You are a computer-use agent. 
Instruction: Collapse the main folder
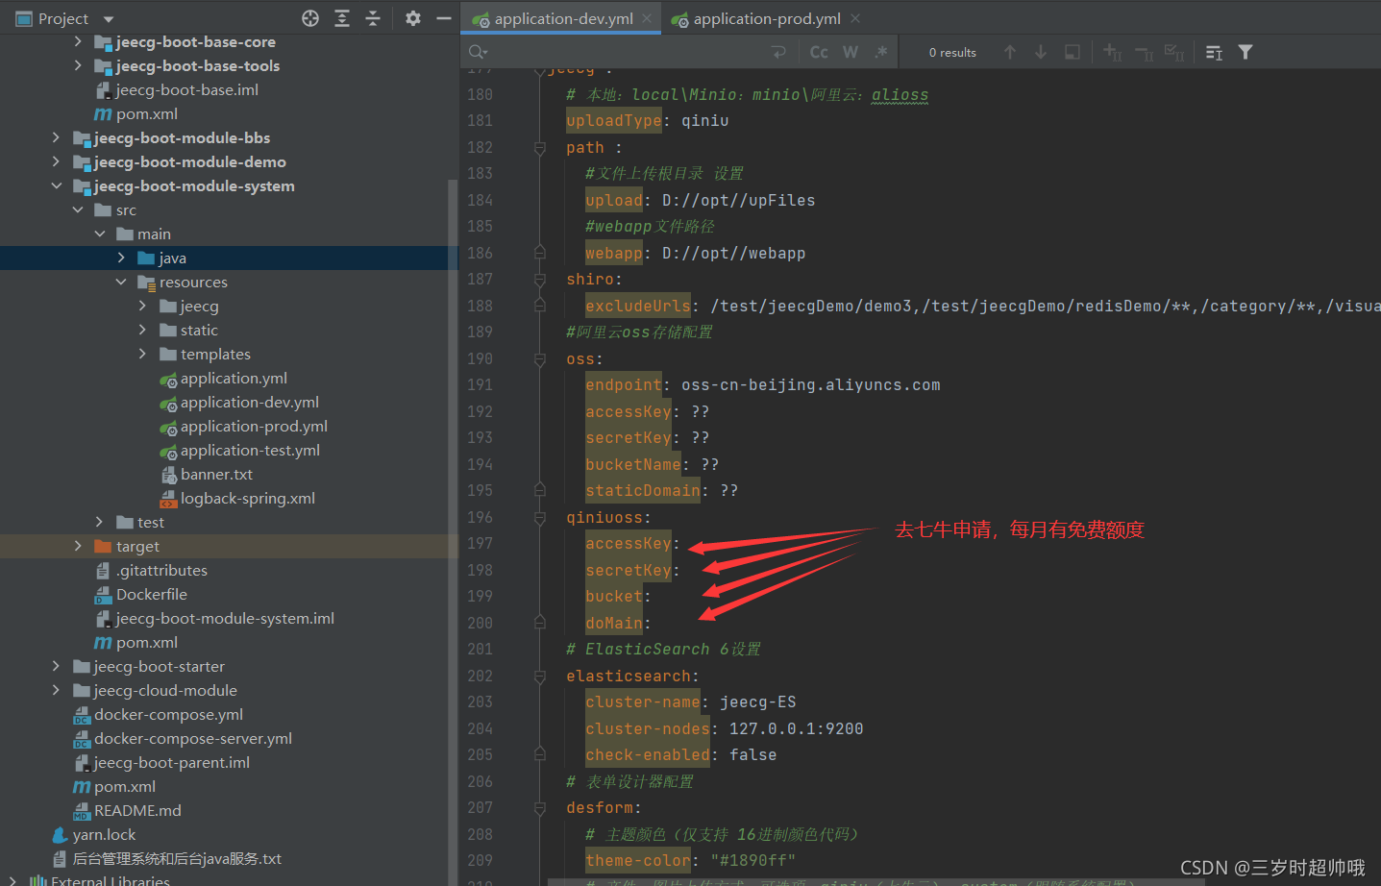[100, 234]
